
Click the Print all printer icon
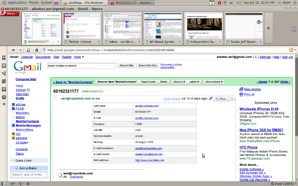pos(241,94)
